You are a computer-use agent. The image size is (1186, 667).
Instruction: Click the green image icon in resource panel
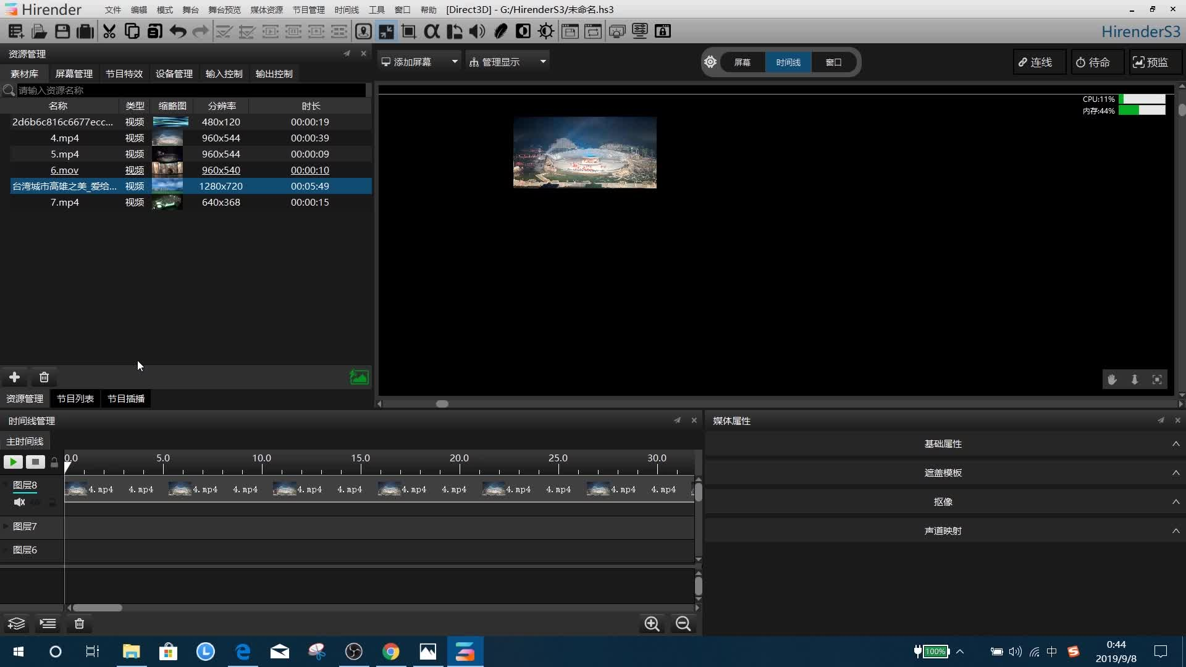(x=359, y=377)
